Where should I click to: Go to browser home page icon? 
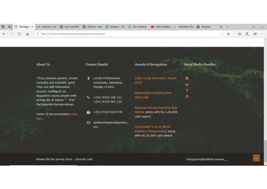27,34
